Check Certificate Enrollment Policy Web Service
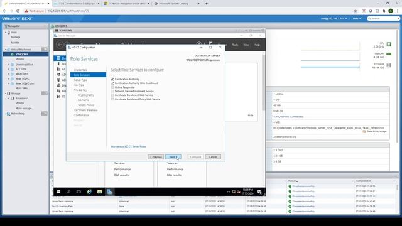 pos(112,99)
